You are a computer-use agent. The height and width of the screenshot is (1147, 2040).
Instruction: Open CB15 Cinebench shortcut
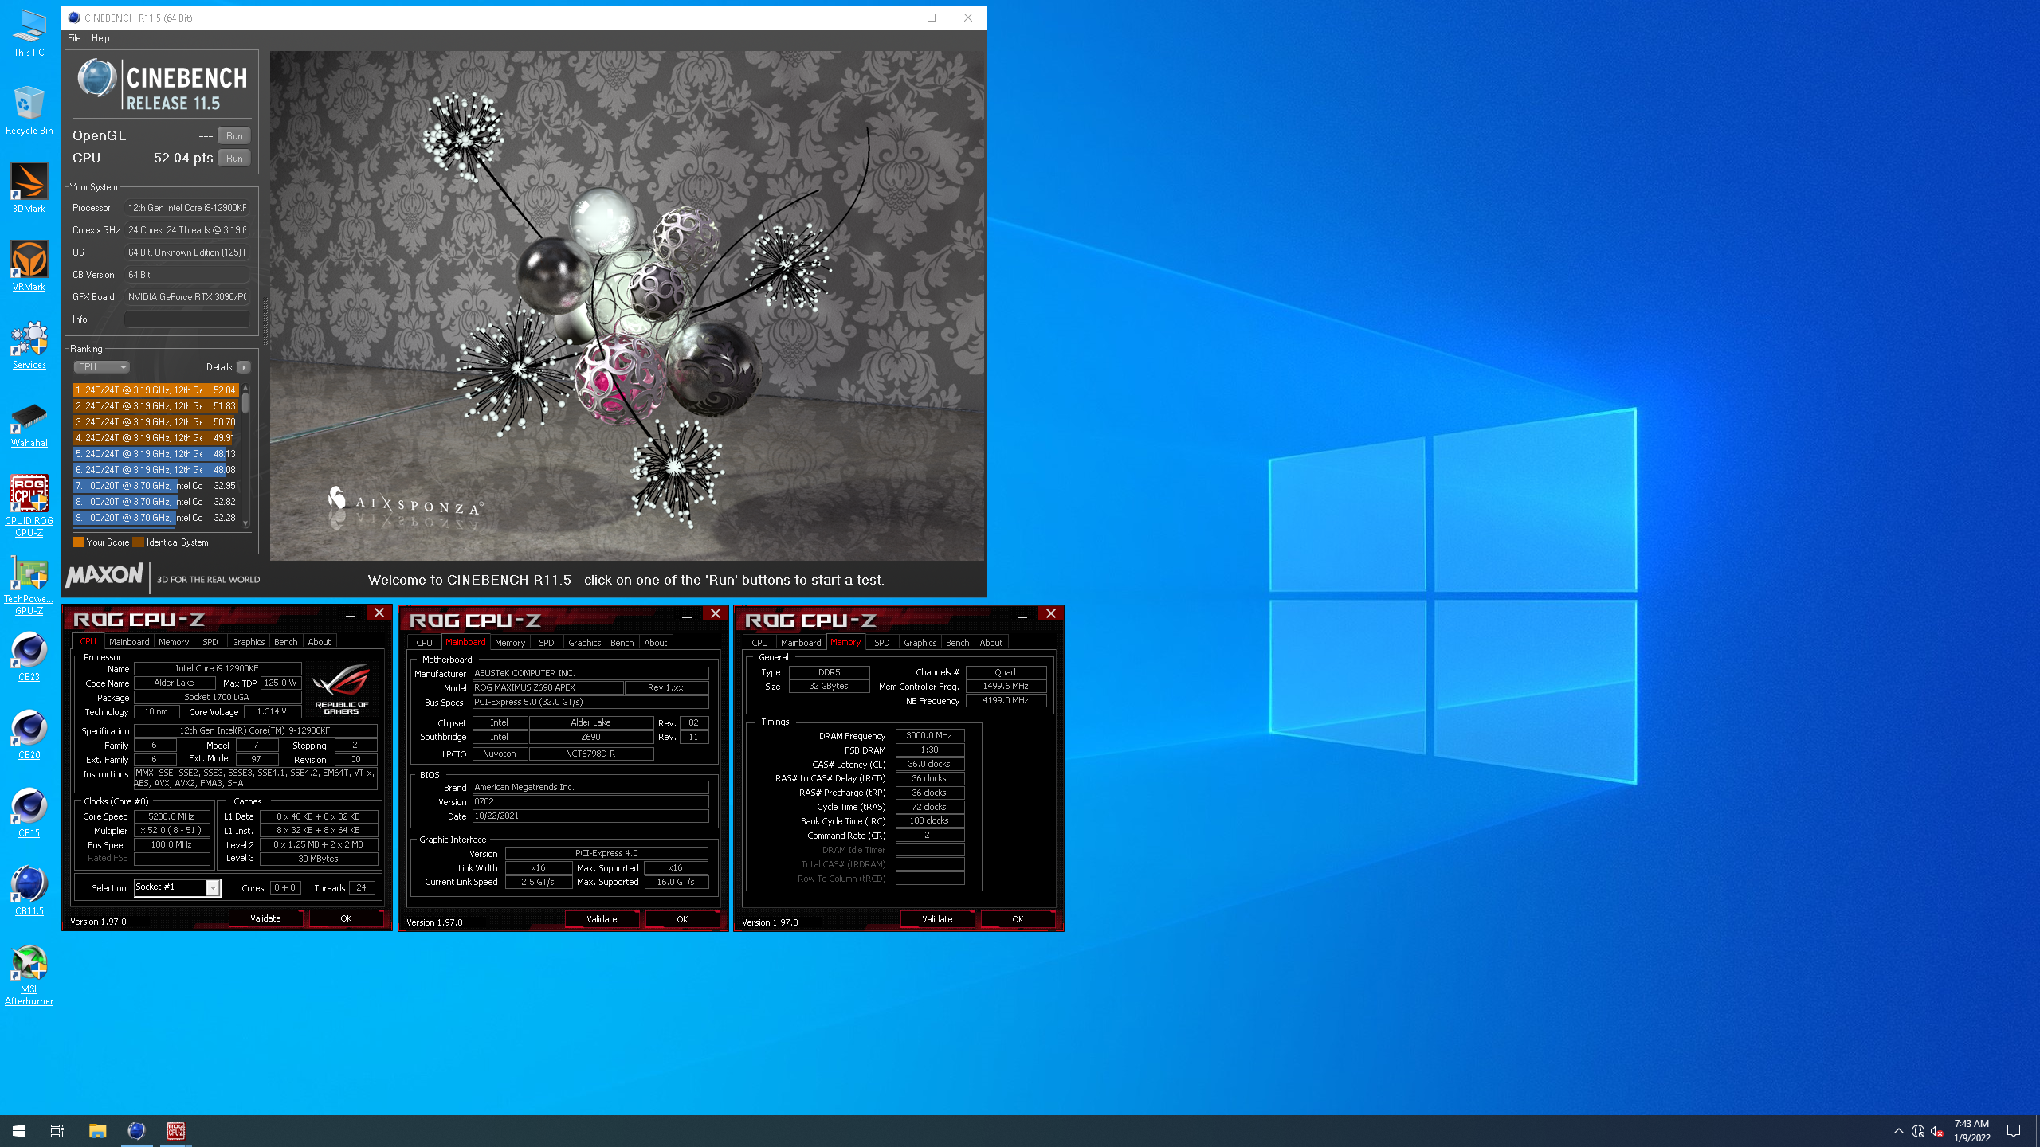tap(29, 813)
